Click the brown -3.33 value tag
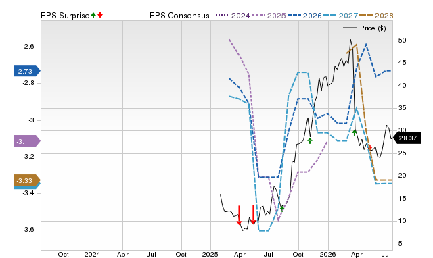 [27, 180]
